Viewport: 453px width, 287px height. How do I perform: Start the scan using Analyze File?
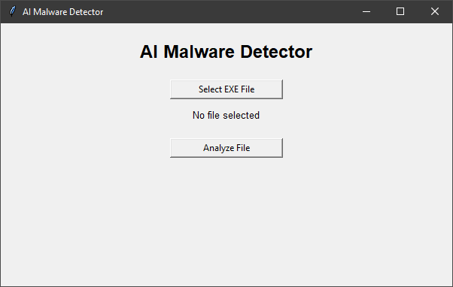[226, 148]
